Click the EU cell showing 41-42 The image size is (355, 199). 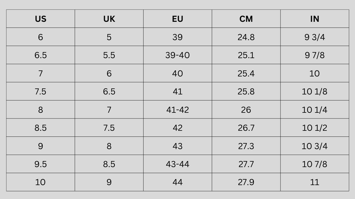coord(177,110)
